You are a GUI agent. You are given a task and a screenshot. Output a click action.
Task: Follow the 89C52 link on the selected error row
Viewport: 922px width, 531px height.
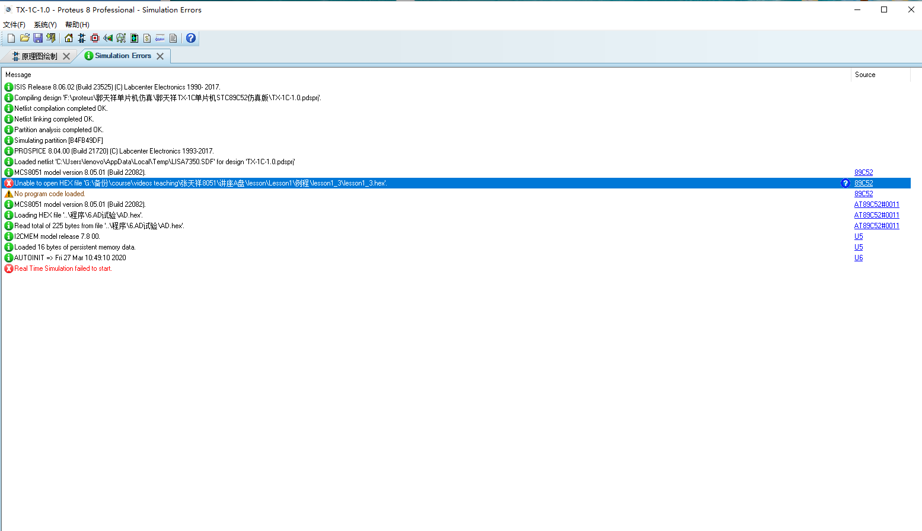[863, 183]
